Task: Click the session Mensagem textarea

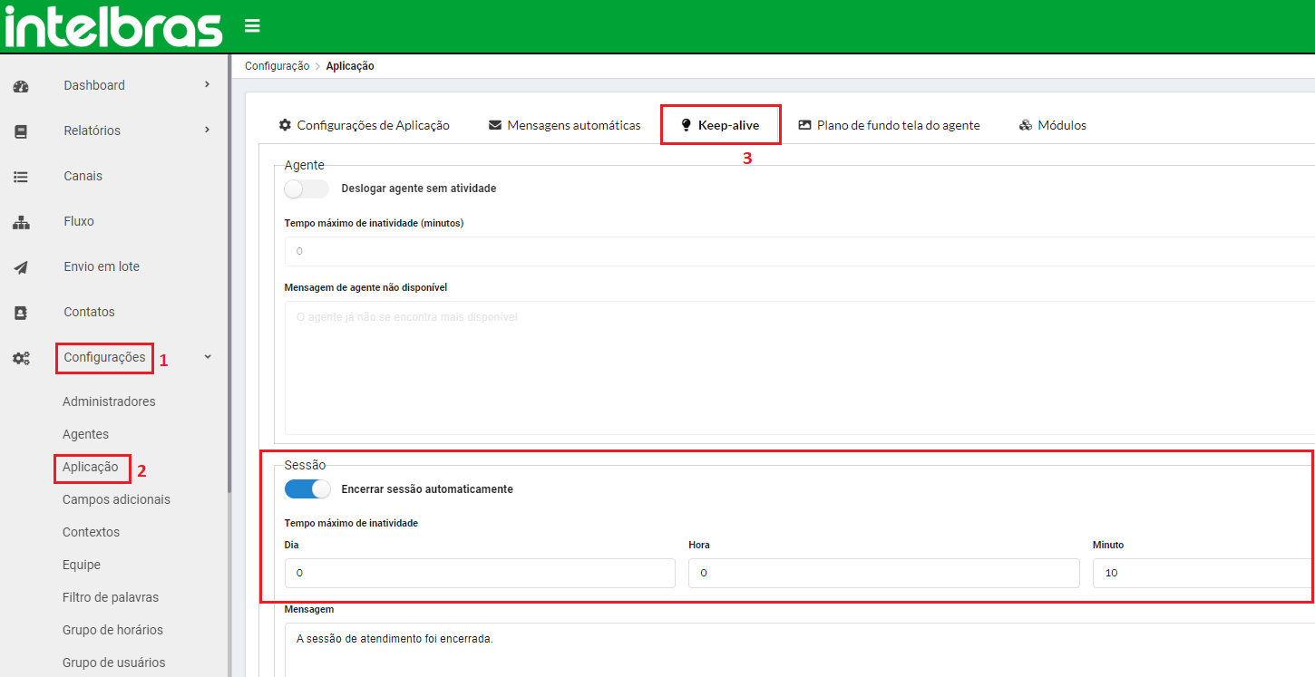Action: coord(799,650)
